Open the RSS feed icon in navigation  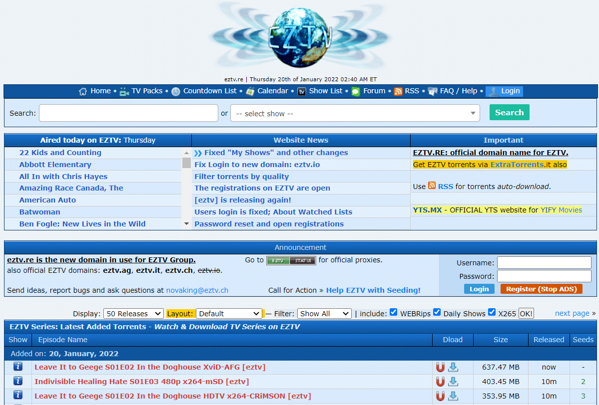pos(398,91)
